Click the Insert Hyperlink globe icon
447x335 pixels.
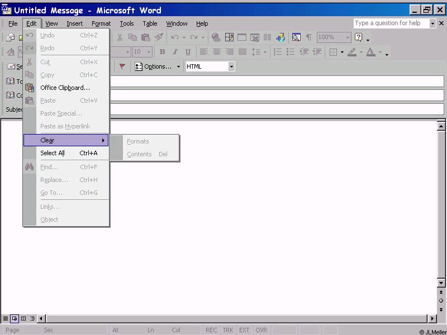(x=216, y=37)
